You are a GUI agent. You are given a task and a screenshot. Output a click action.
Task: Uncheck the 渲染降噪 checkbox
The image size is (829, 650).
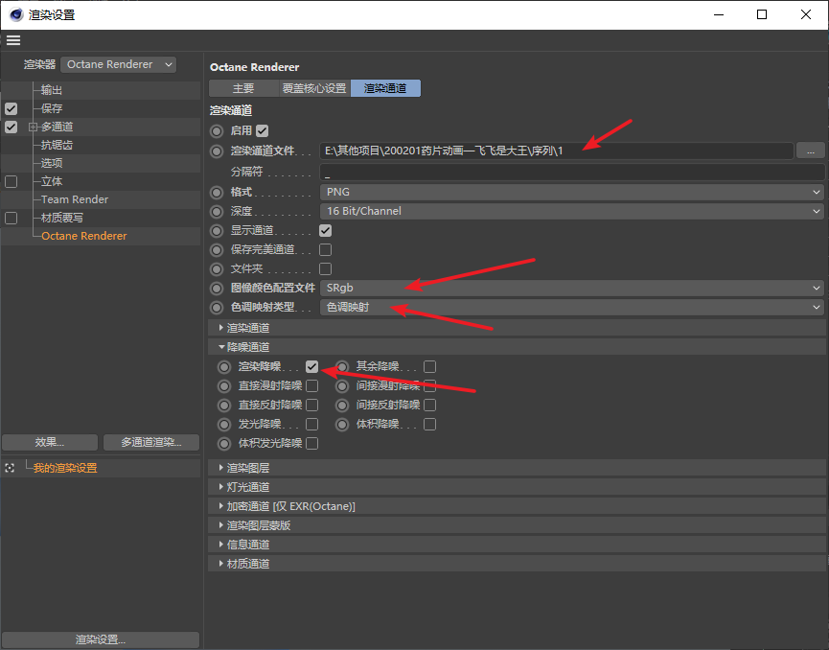(x=311, y=366)
